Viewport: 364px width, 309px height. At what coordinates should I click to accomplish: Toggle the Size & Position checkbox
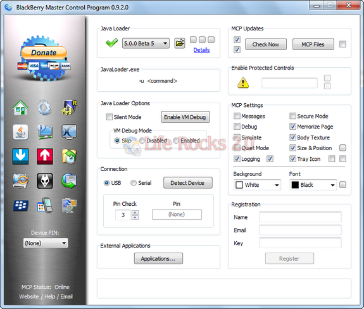(292, 148)
